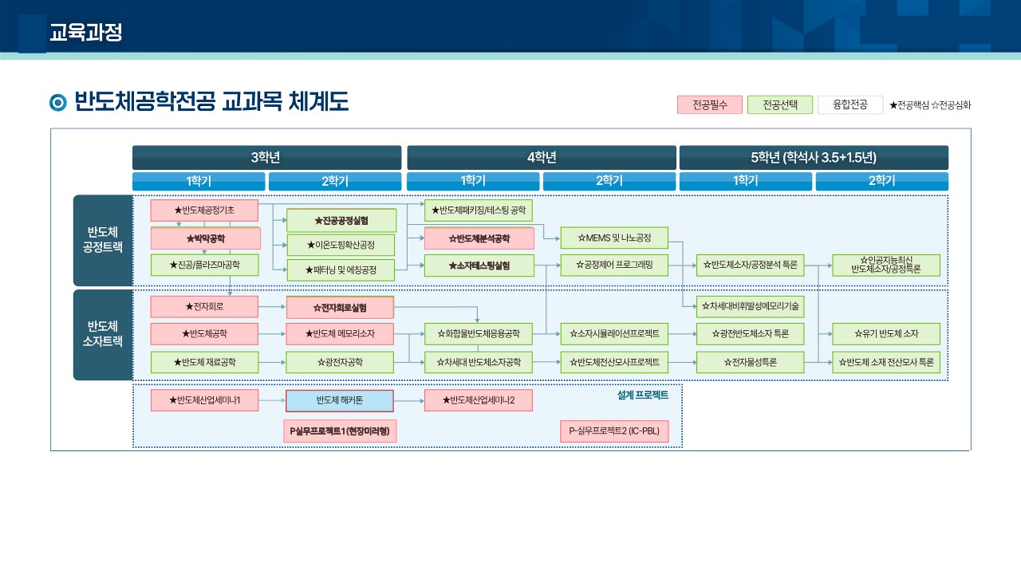The height and width of the screenshot is (574, 1021).
Task: Click the 반도체 해커톤 blue box
Action: coord(340,400)
